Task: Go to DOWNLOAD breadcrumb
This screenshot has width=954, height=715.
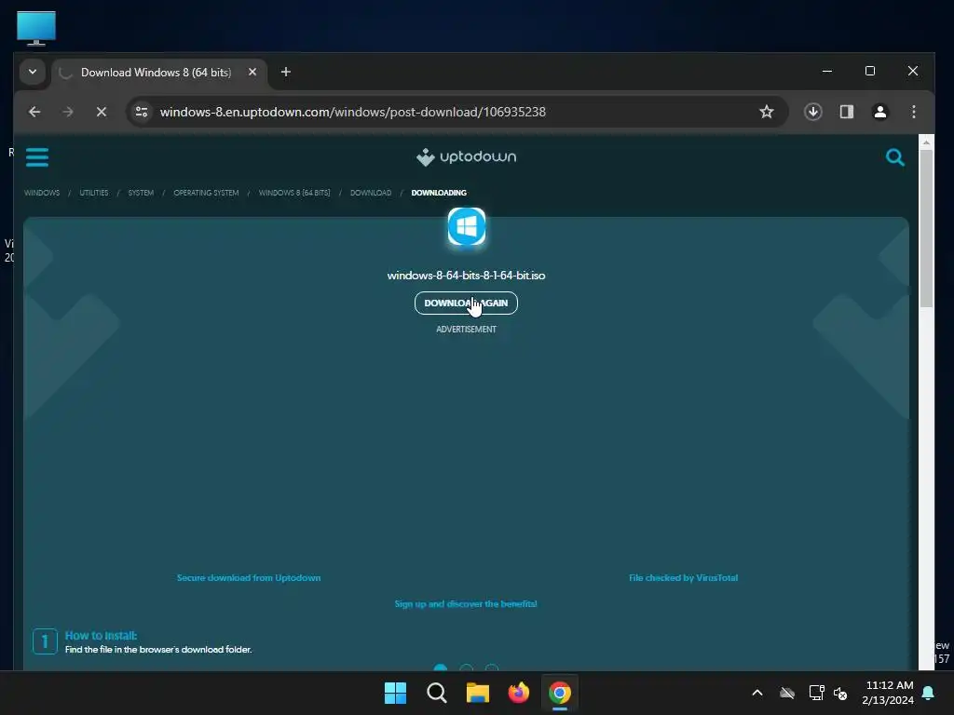Action: click(371, 193)
